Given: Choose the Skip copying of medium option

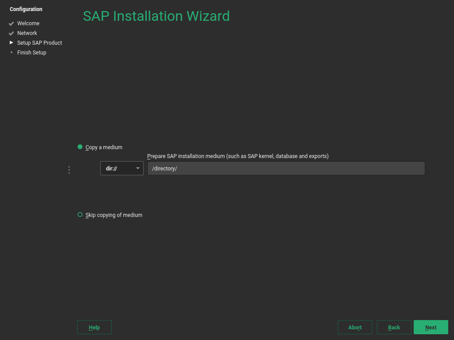Looking at the screenshot, I should tap(80, 215).
